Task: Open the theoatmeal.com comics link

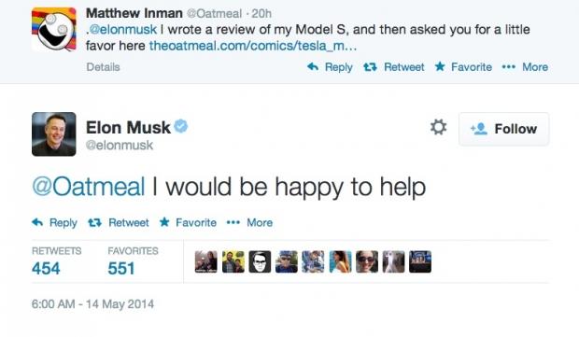Action: click(x=253, y=46)
